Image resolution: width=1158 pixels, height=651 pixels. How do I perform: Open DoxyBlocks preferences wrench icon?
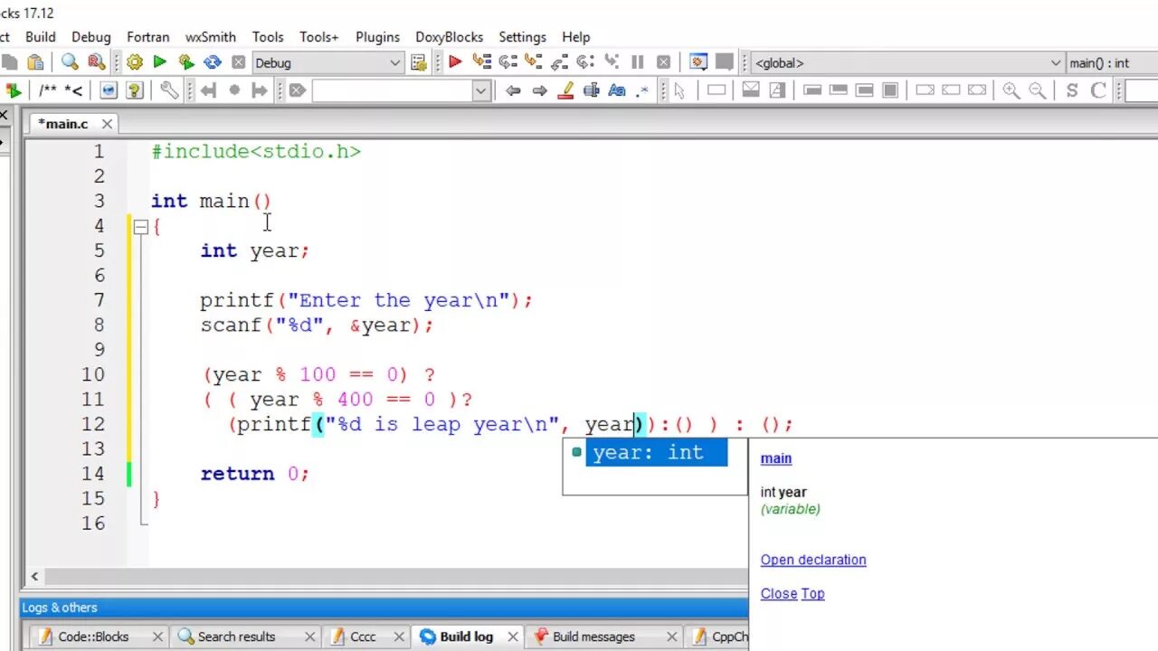tap(168, 90)
